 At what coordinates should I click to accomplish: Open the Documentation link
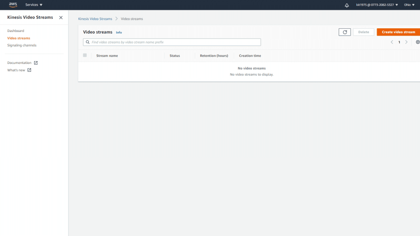tap(19, 63)
